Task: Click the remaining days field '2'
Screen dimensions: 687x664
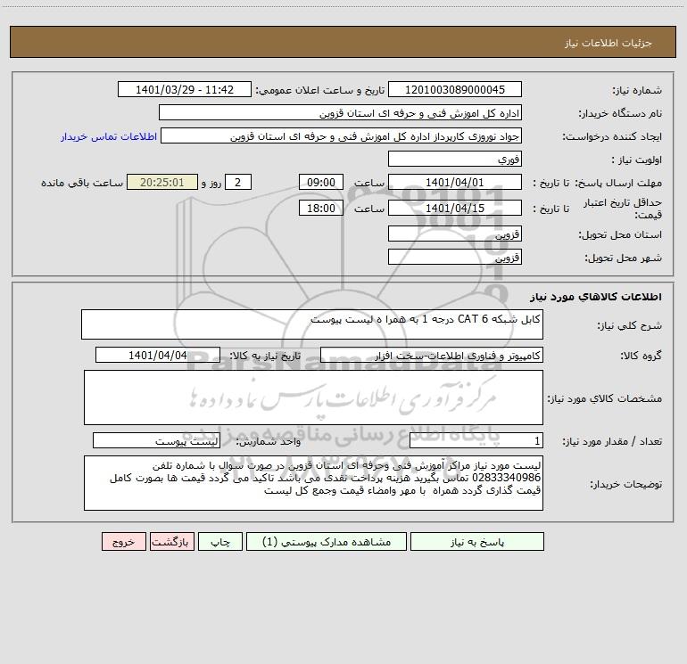Action: coord(238,182)
